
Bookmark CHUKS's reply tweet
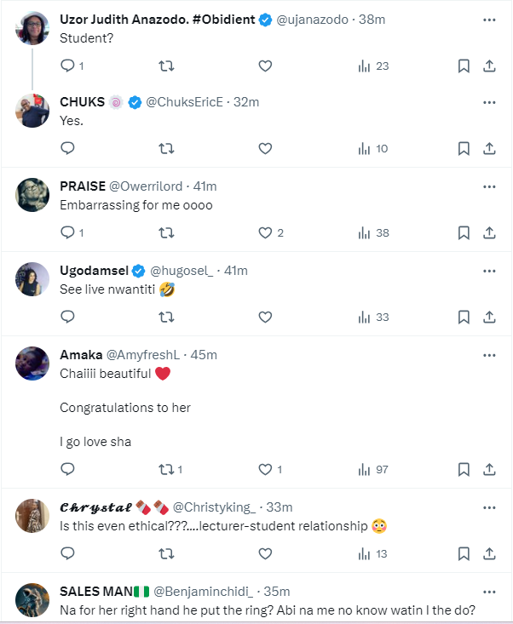464,148
